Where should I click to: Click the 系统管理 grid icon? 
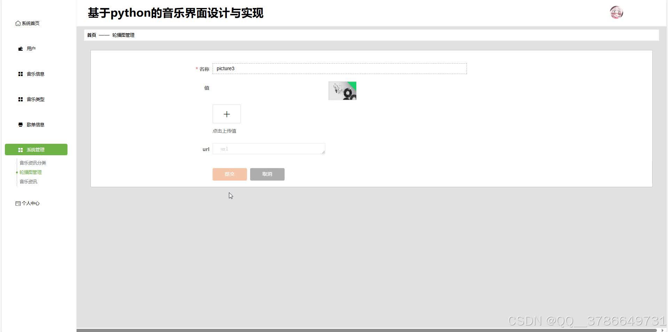[20, 150]
